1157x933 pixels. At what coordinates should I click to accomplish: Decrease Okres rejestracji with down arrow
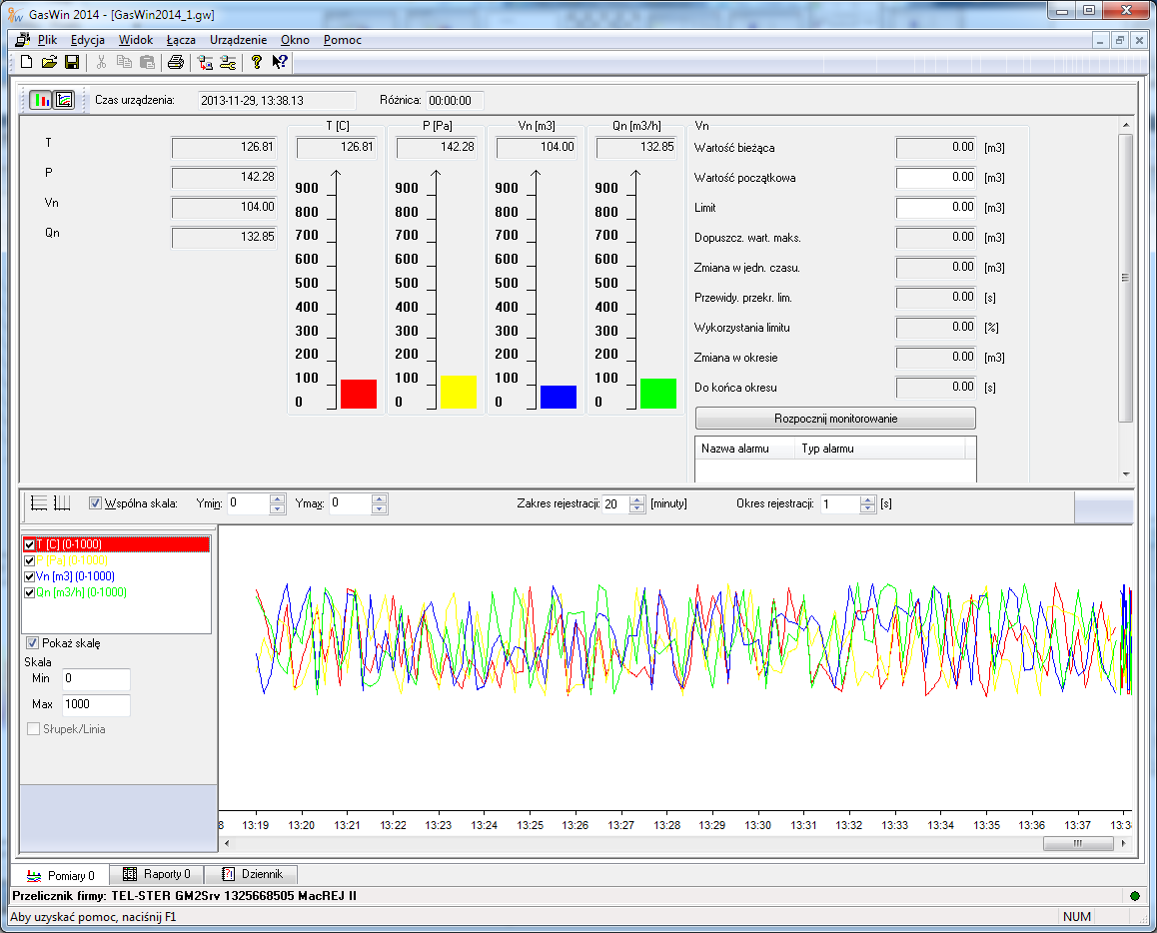point(867,508)
